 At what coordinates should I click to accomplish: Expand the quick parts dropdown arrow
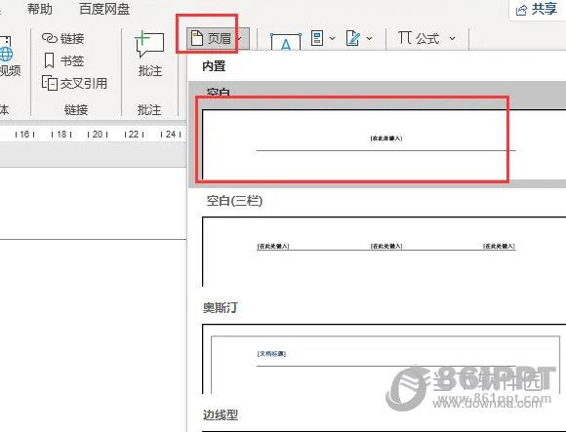pyautogui.click(x=332, y=38)
